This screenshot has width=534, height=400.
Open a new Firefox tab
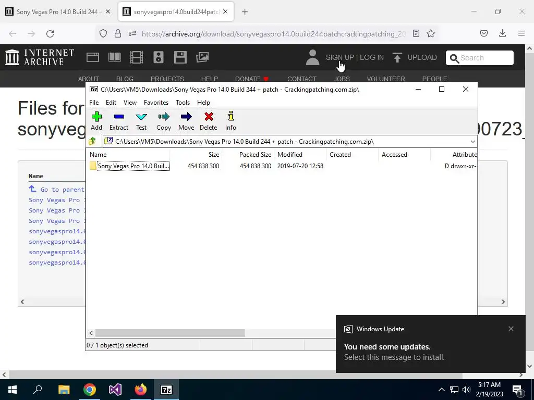[245, 12]
